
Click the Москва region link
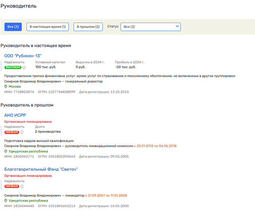15,87
